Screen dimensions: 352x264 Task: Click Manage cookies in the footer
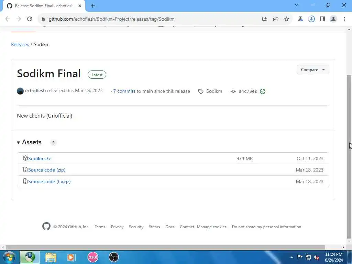pos(211,227)
